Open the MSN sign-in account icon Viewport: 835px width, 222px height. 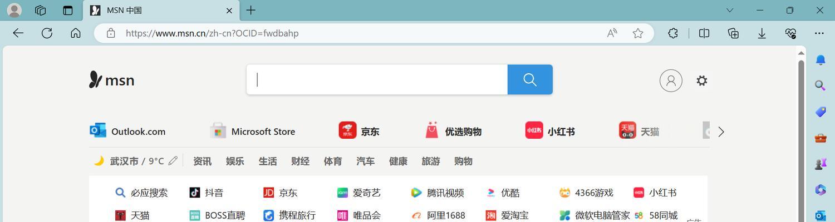(671, 80)
